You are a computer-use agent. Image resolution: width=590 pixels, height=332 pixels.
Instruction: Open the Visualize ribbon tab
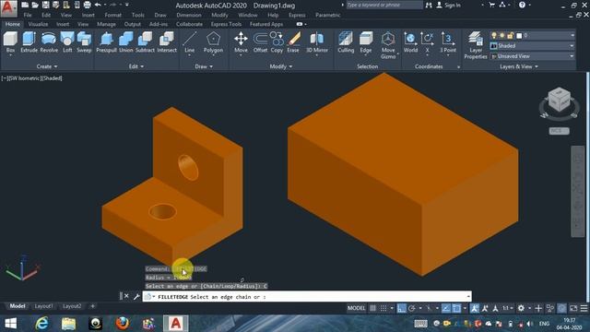[x=38, y=24]
